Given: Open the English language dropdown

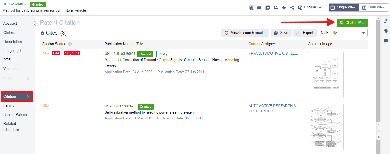Looking at the screenshot, I should (310, 7).
